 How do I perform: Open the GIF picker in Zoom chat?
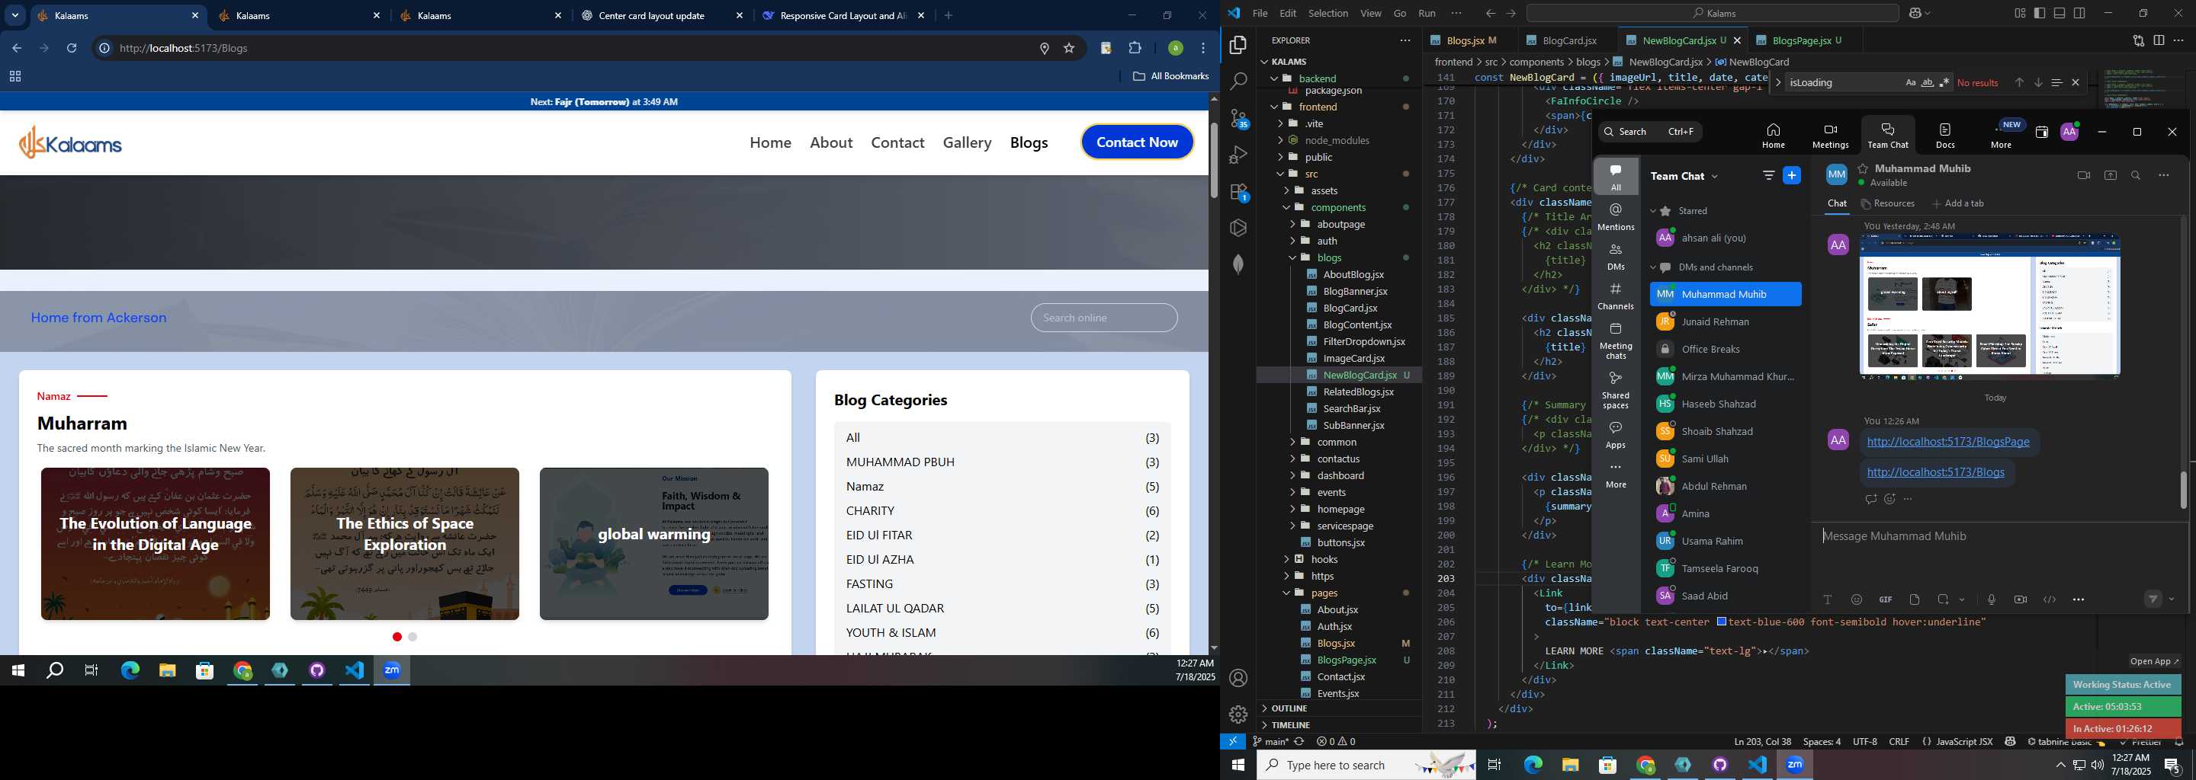pyautogui.click(x=1885, y=599)
